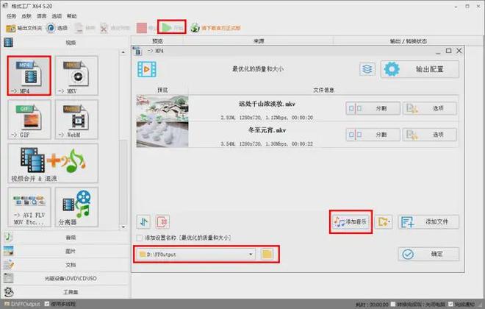Click the layers preset icon next to Output Settings
The height and width of the screenshot is (309, 485).
(x=367, y=69)
